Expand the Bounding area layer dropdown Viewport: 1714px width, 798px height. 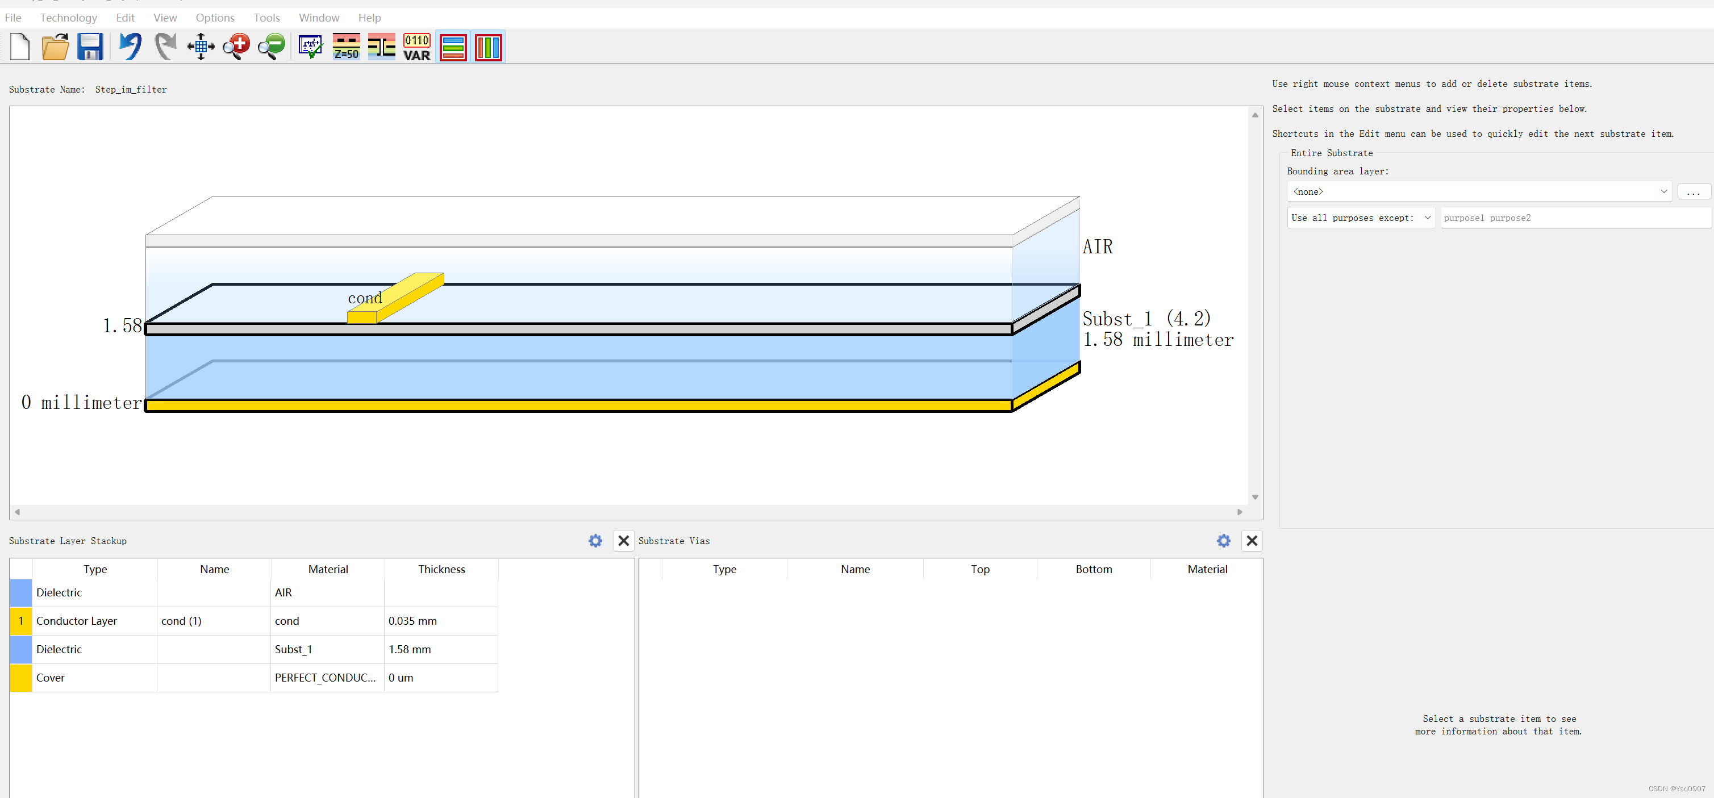pyautogui.click(x=1663, y=191)
